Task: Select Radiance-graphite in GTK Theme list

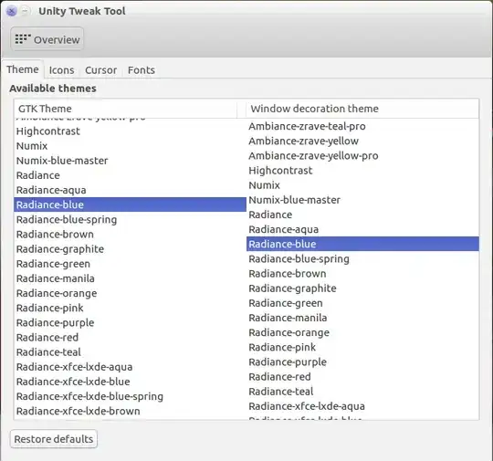Action: [x=131, y=249]
